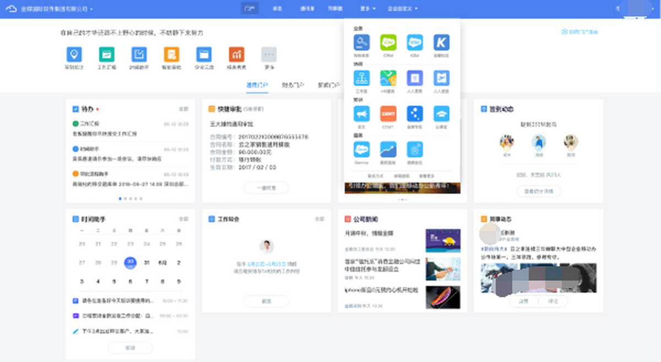
Task: Open the 签到统计 location pin app icon
Action: point(74,54)
